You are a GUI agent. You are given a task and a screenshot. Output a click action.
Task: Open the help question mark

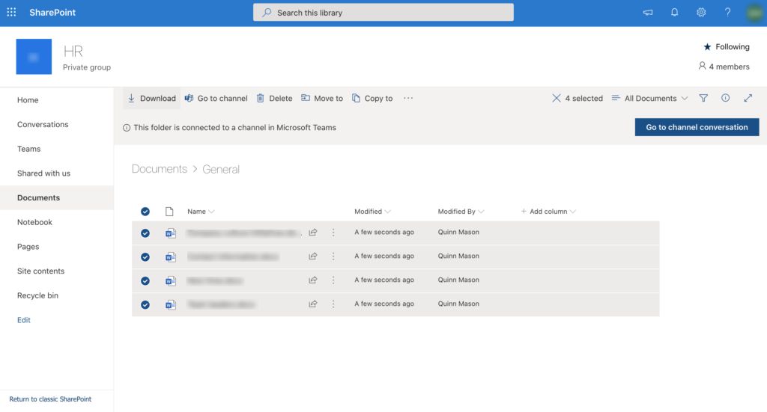tap(727, 12)
